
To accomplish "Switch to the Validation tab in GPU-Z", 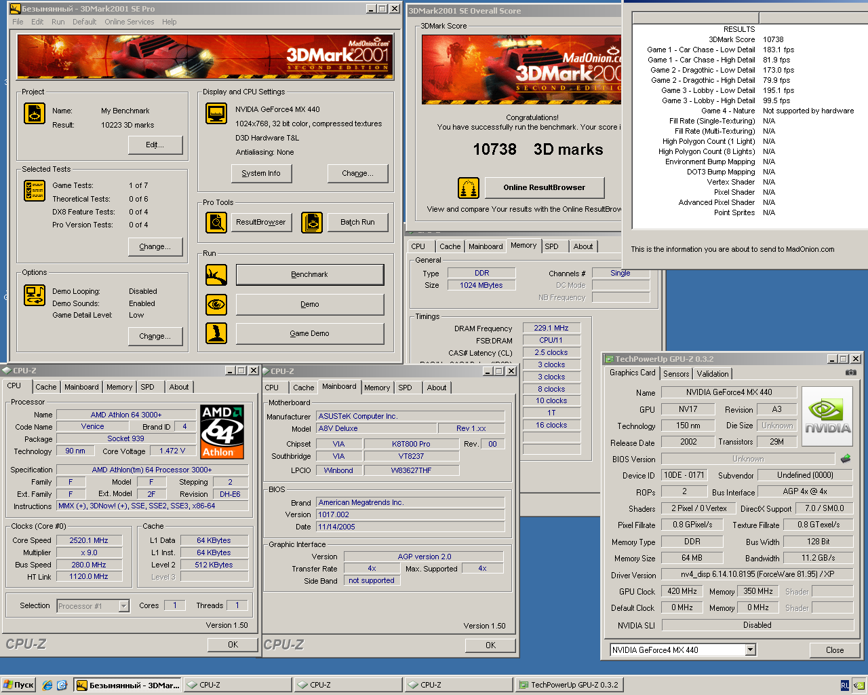I will click(713, 374).
